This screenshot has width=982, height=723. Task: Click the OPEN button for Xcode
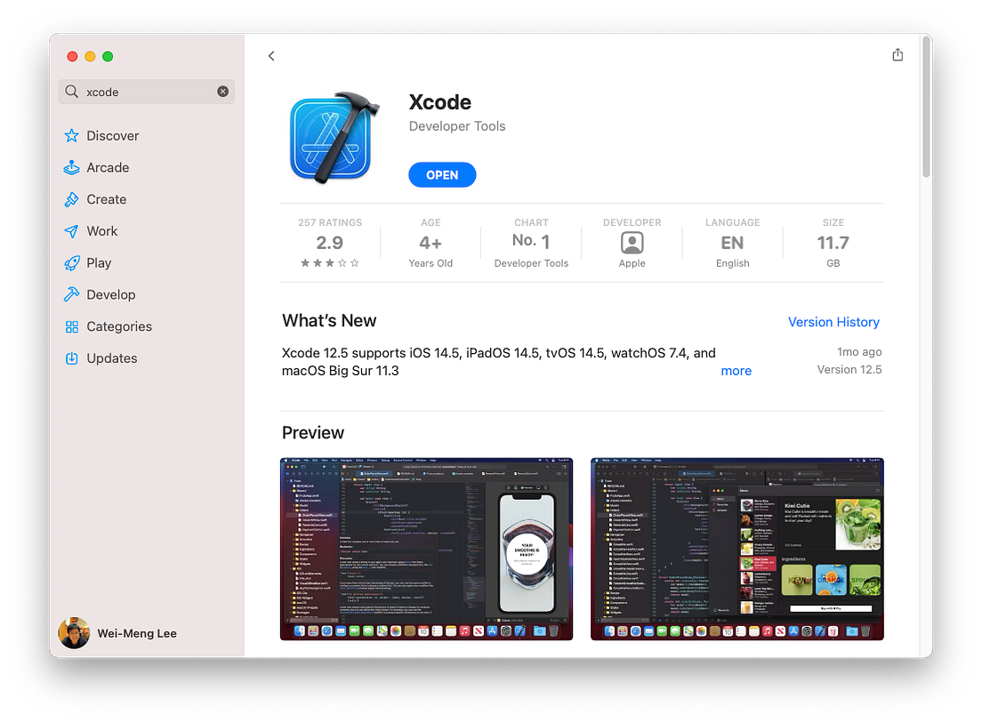(x=442, y=174)
